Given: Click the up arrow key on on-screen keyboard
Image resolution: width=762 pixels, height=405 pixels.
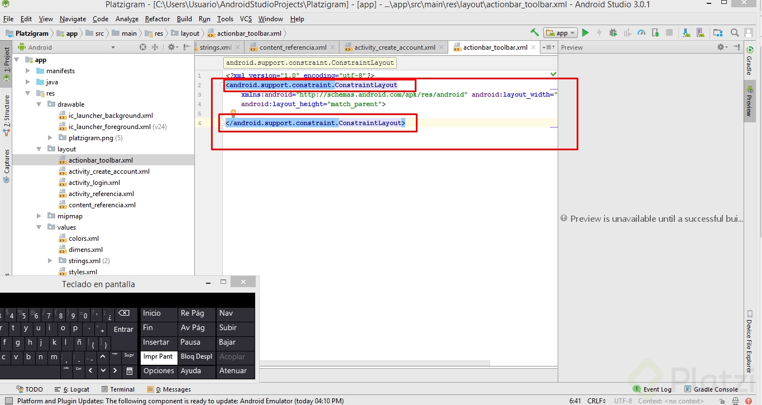Looking at the screenshot, I should click(103, 356).
